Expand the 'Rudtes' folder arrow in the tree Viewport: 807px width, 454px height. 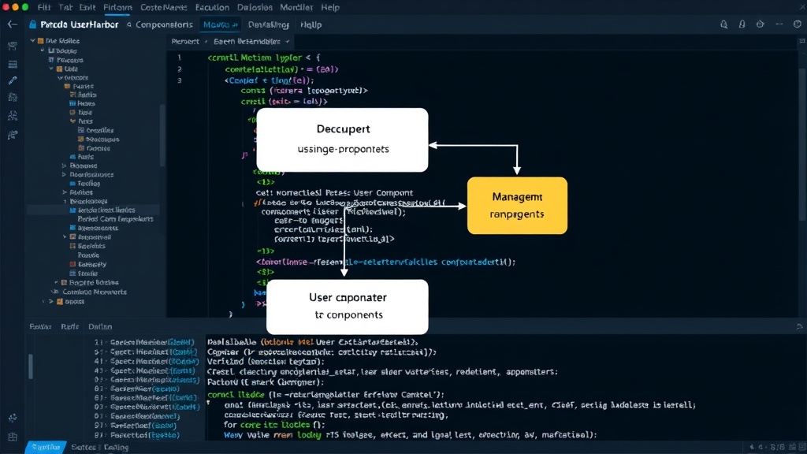click(65, 192)
